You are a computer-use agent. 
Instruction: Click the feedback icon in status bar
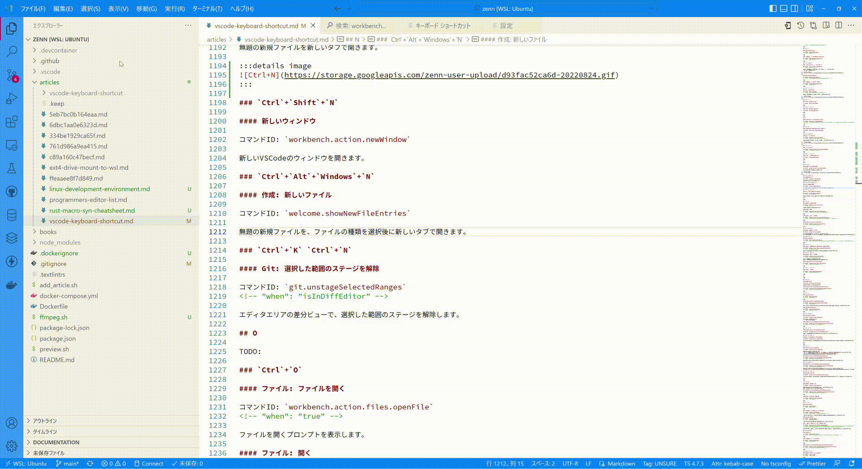tap(837, 464)
